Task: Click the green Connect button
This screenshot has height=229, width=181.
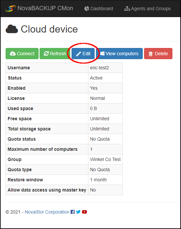Action: 22,54
